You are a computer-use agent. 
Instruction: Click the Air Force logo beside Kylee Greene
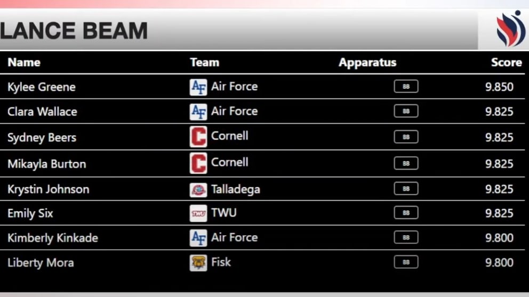(x=198, y=87)
